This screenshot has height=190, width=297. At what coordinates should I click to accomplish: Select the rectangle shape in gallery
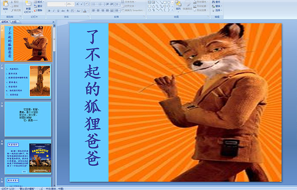(165, 2)
